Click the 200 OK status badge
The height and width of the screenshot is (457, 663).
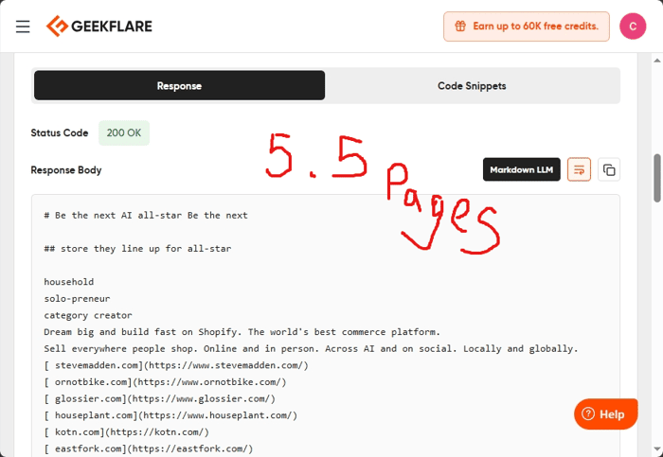pyautogui.click(x=124, y=133)
